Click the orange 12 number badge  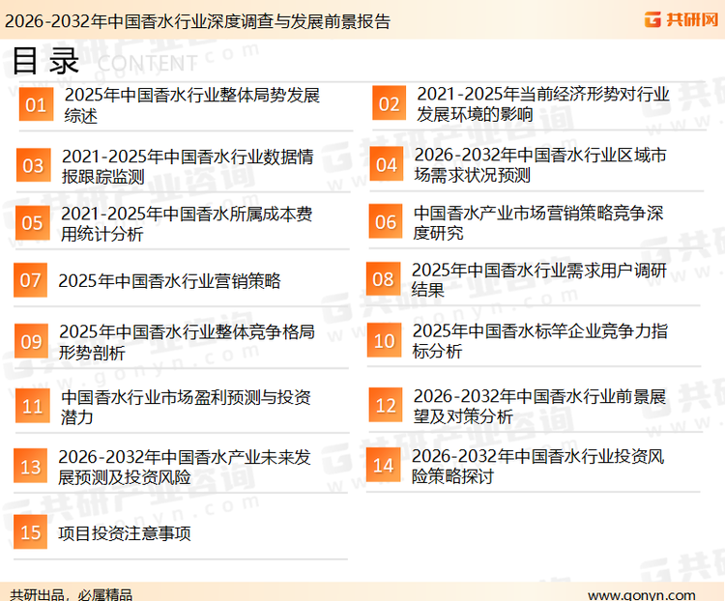click(x=386, y=405)
